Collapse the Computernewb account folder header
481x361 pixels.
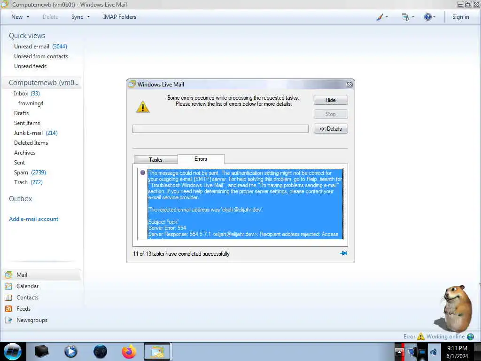[x=41, y=83]
